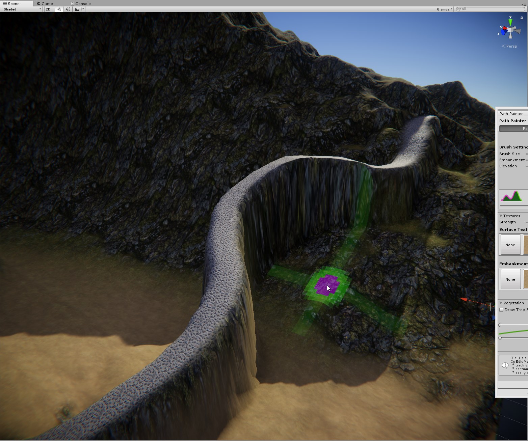Switch to the Console tab

pyautogui.click(x=81, y=3)
